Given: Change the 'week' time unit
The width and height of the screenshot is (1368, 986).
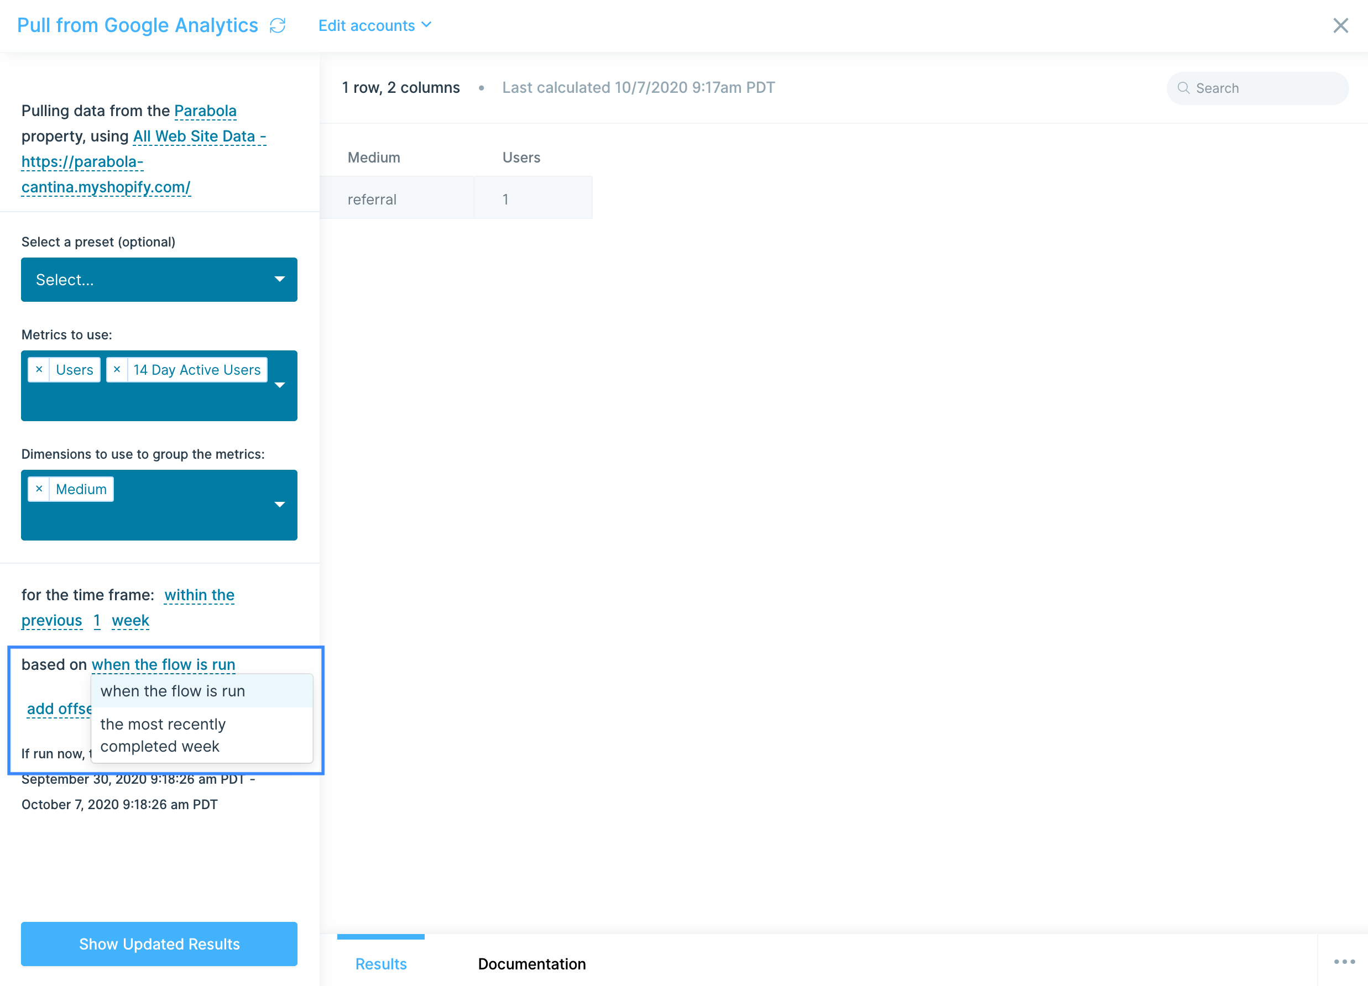Looking at the screenshot, I should pos(130,621).
